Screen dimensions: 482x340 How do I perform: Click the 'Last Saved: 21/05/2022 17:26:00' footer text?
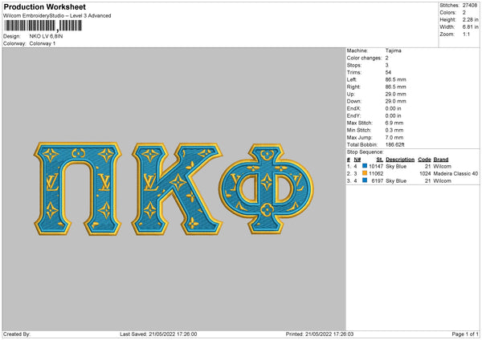[x=158, y=334]
